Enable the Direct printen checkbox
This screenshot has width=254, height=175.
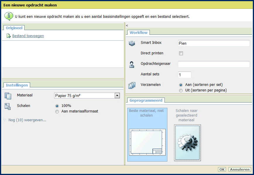pos(181,53)
